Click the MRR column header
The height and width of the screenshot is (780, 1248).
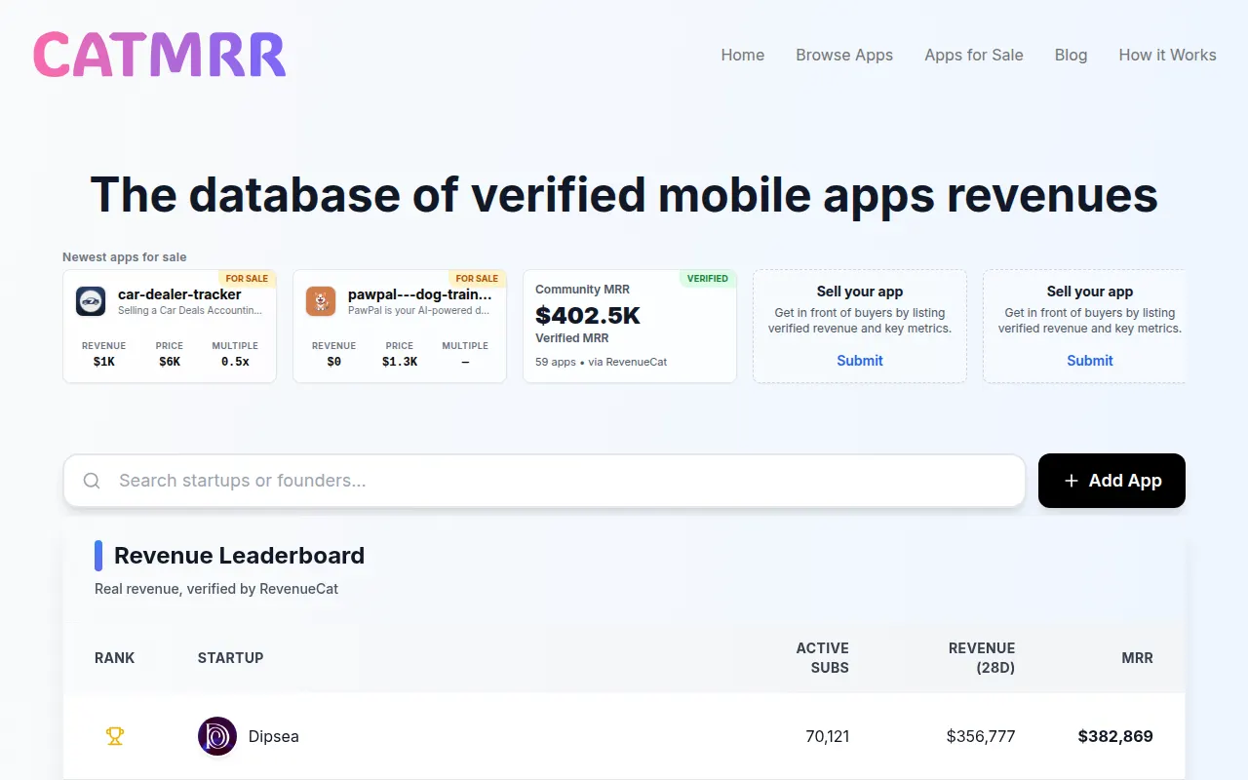click(x=1138, y=658)
